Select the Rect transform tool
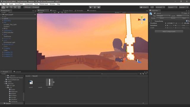 pos(19,7)
